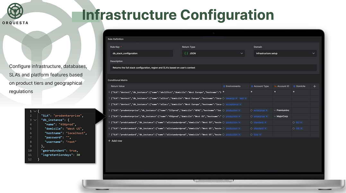346x193 pixels.
Task: Click the plus icon to add a matrix column
Action: (x=315, y=86)
